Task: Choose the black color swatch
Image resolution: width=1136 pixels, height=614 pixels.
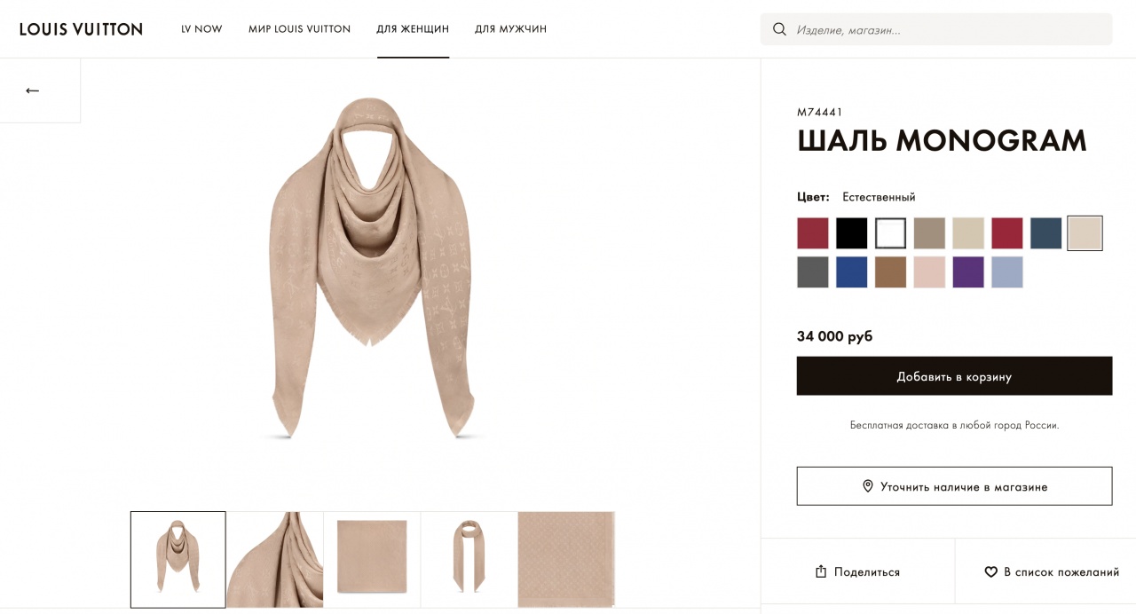Action: pos(851,233)
